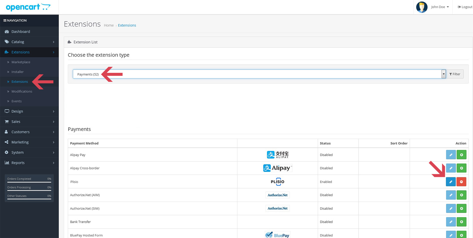Screen dimensions: 473x238
Task: Edit the Bank Transfer extension
Action: [451, 222]
